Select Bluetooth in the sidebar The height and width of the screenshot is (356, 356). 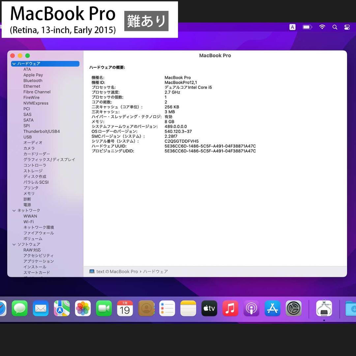pyautogui.click(x=33, y=81)
